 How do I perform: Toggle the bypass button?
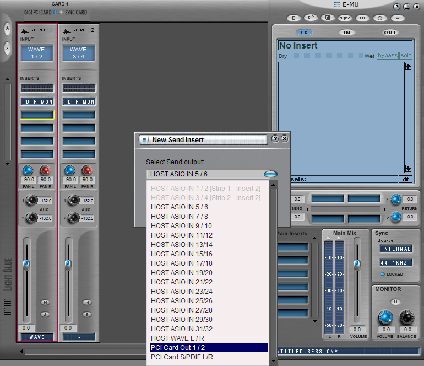tap(388, 56)
